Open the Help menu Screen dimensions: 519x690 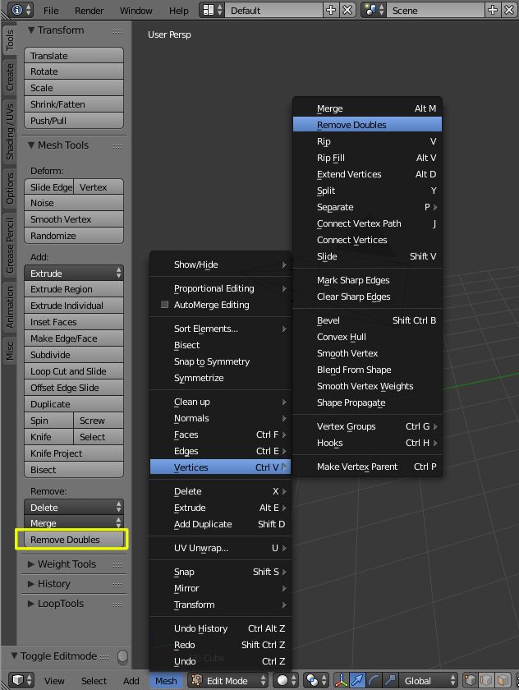178,10
